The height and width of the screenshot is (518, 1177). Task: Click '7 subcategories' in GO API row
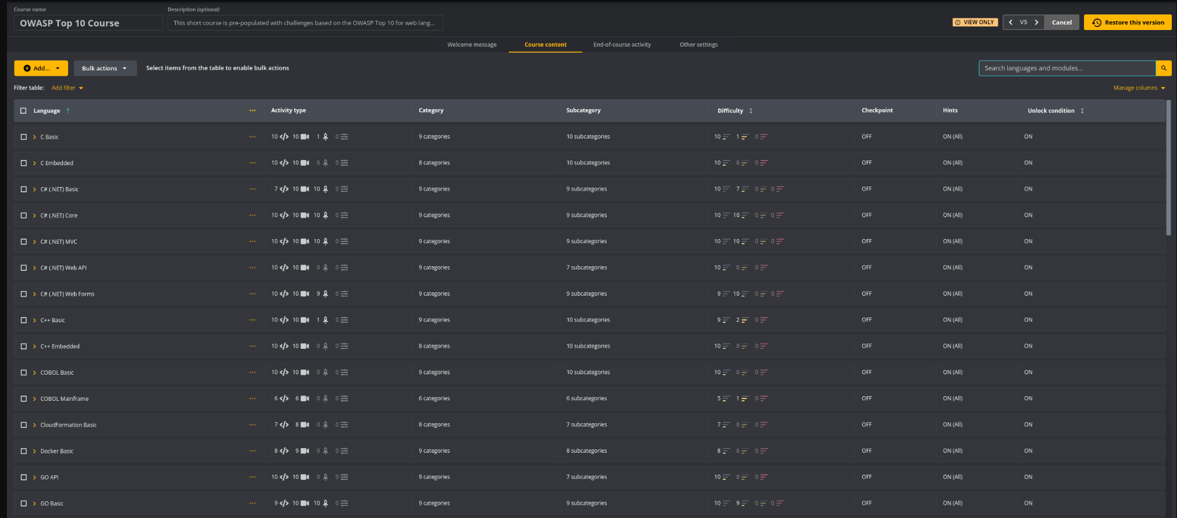click(x=586, y=477)
